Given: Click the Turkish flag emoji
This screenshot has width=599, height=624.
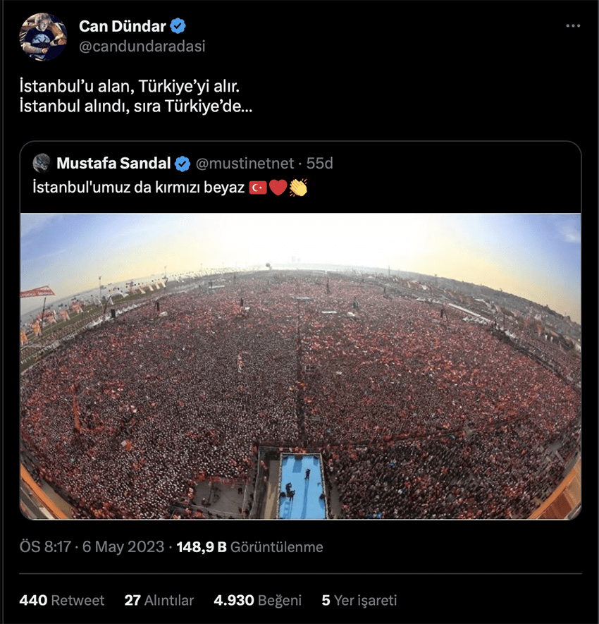Looking at the screenshot, I should [258, 188].
